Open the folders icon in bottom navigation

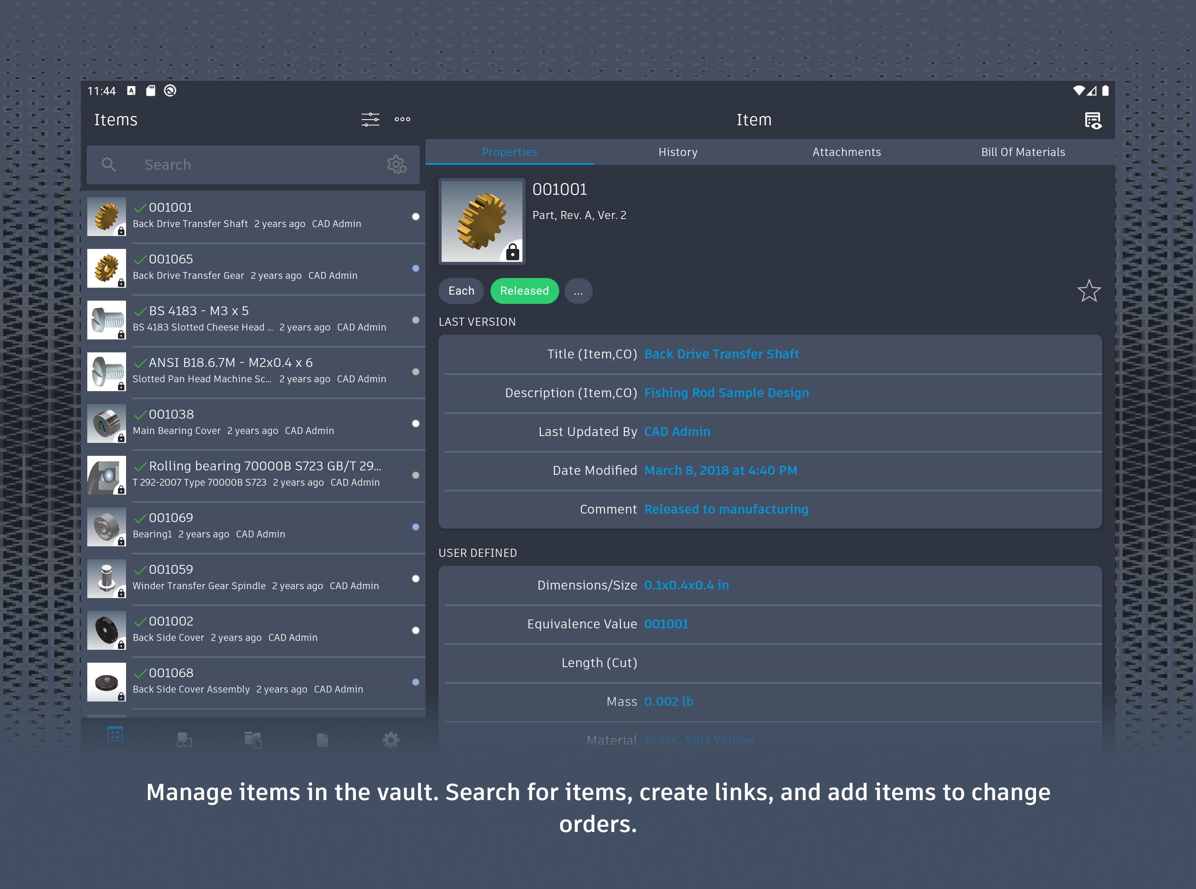click(x=253, y=740)
